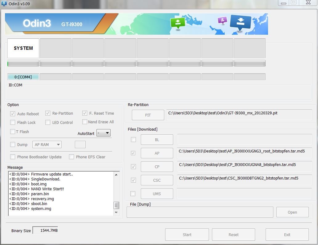Toggle the Re-Partition checkbox
This screenshot has width=318, height=245.
48,113
